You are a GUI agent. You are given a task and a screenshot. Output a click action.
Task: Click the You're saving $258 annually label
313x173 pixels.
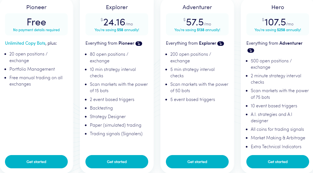[x=278, y=30]
